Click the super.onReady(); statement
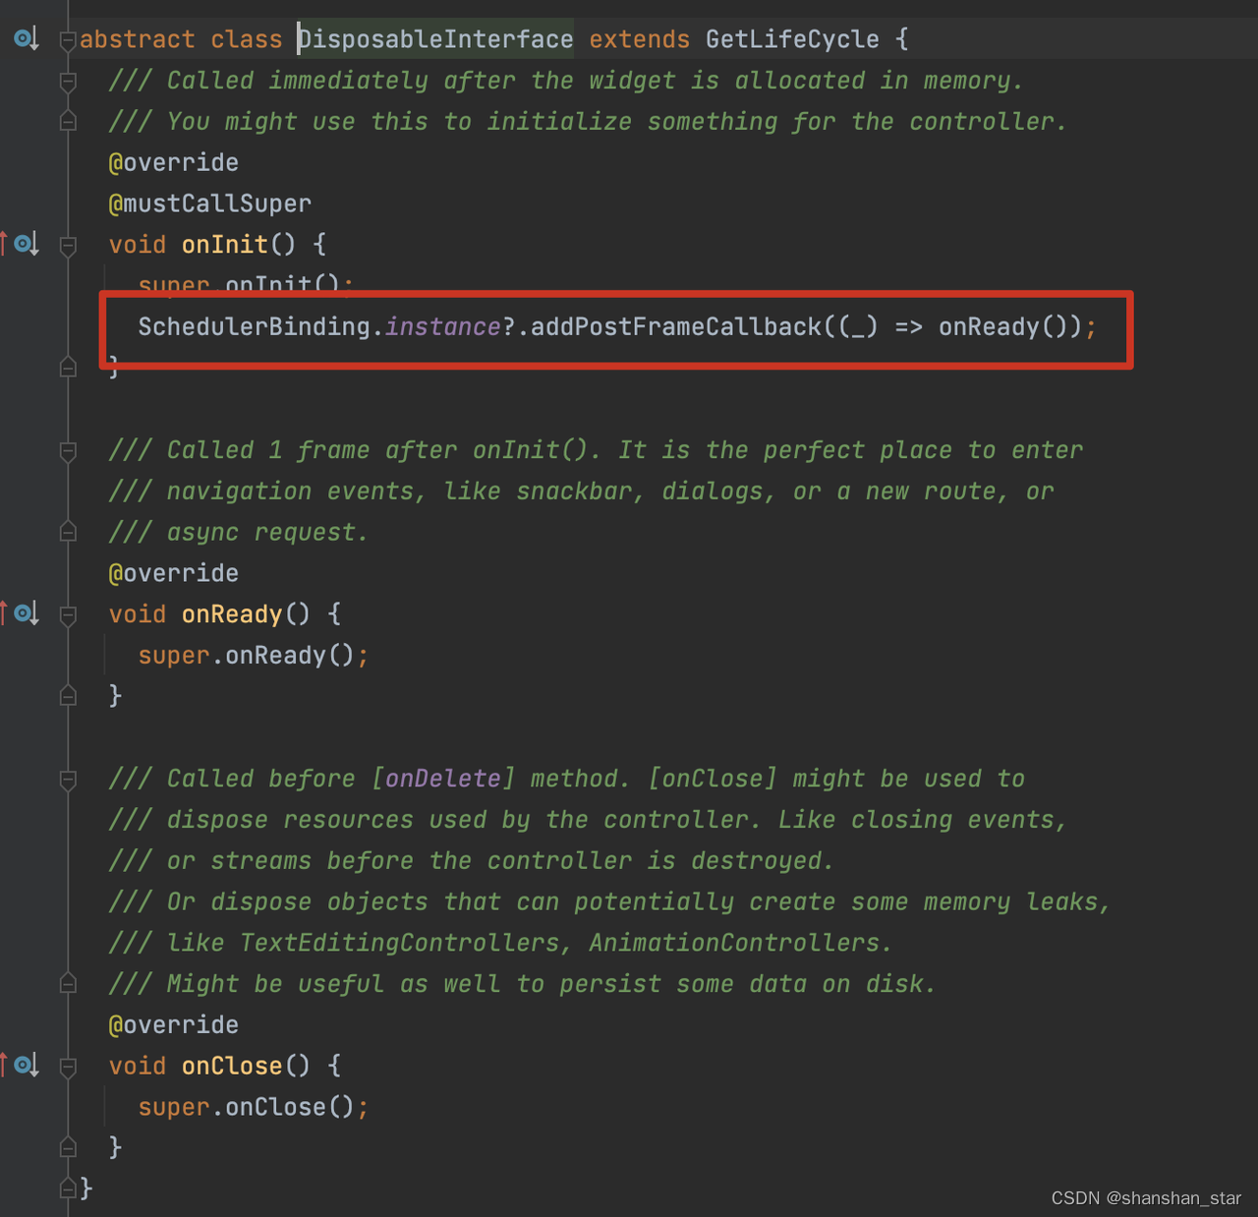Image resolution: width=1258 pixels, height=1217 pixels. (x=254, y=656)
